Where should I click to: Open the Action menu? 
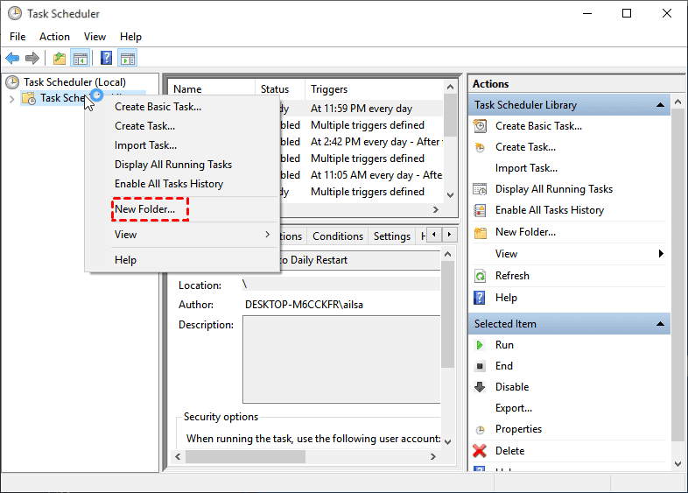tap(54, 37)
